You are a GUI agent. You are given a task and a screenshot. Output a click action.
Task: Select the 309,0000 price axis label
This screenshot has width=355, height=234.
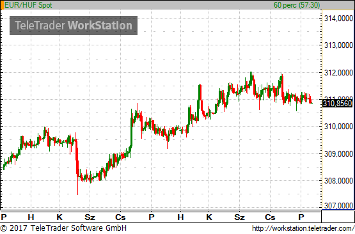pos(338,154)
